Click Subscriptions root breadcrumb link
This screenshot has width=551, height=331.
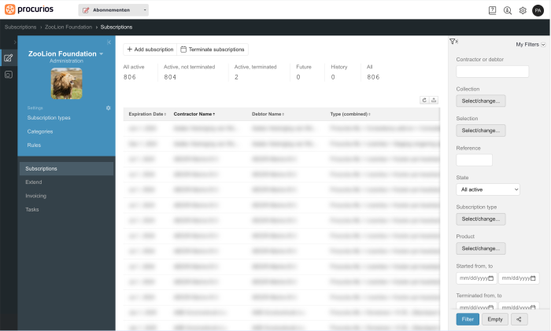point(20,27)
